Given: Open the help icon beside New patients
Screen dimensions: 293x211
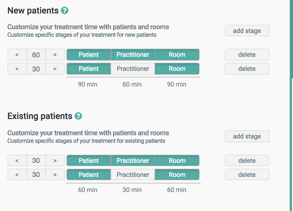Looking at the screenshot, I should [x=65, y=11].
